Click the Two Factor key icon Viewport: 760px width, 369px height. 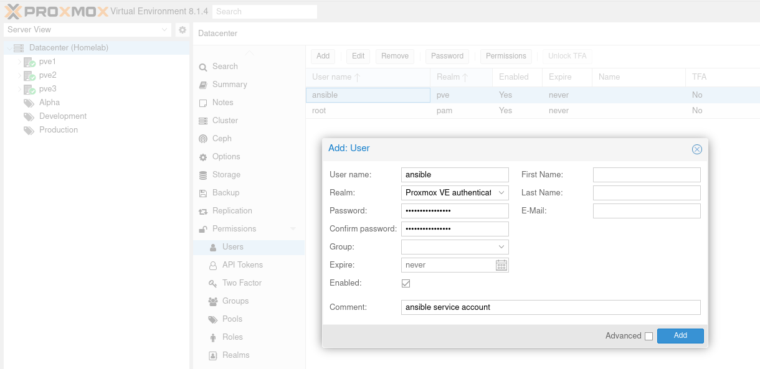coord(213,283)
